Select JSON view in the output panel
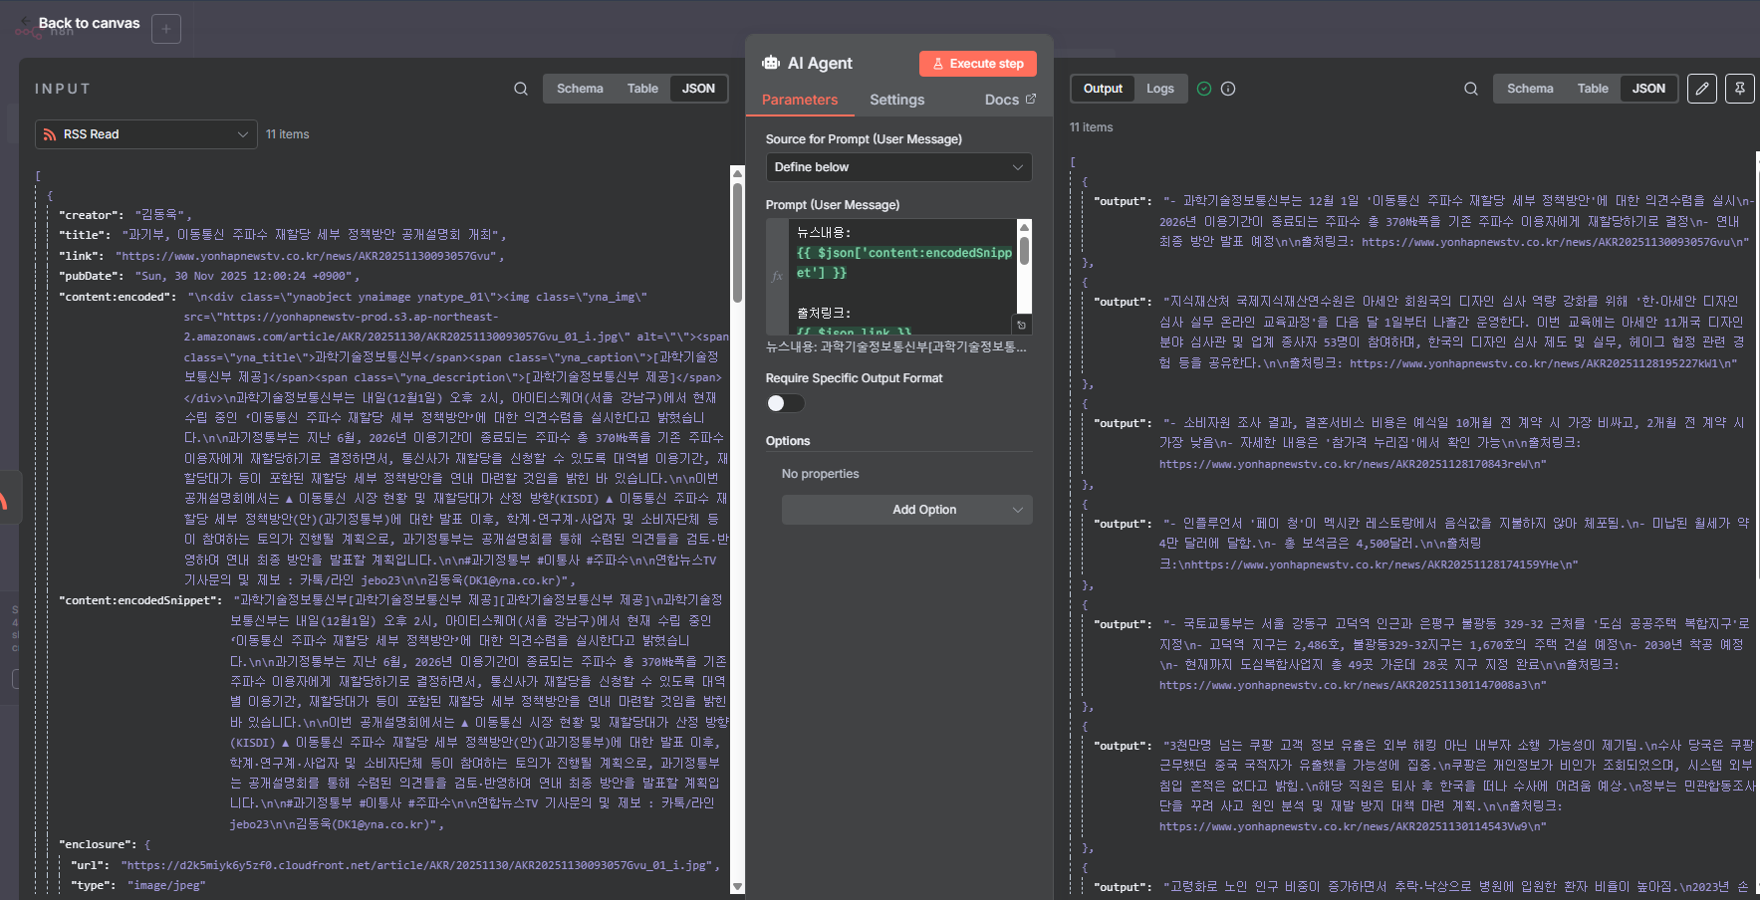This screenshot has width=1760, height=900. point(1648,89)
